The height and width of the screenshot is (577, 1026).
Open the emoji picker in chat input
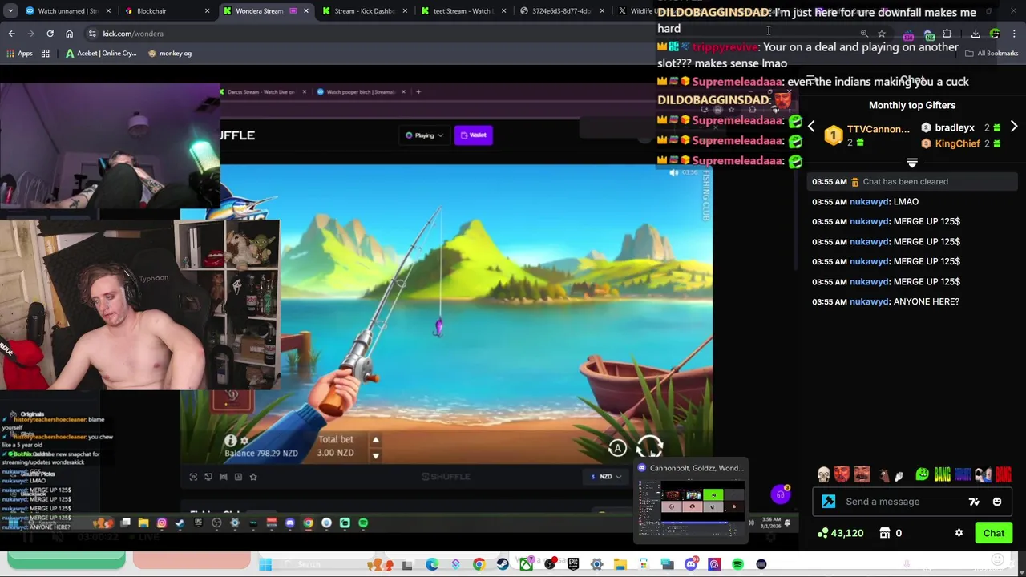(996, 502)
